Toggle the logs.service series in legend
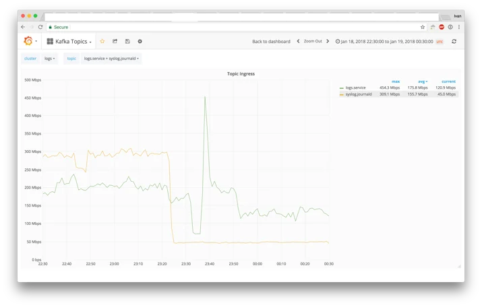 [355, 88]
